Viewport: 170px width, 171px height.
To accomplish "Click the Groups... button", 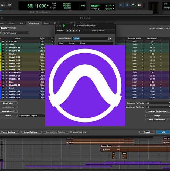I will 158,116.
